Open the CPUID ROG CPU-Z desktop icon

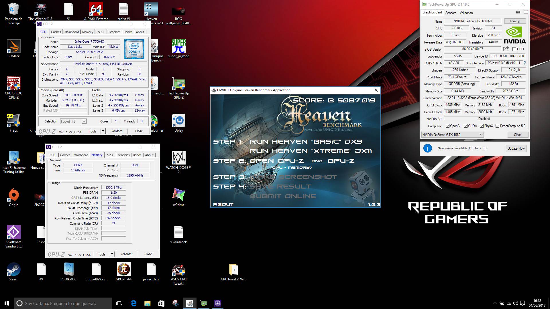tap(13, 88)
